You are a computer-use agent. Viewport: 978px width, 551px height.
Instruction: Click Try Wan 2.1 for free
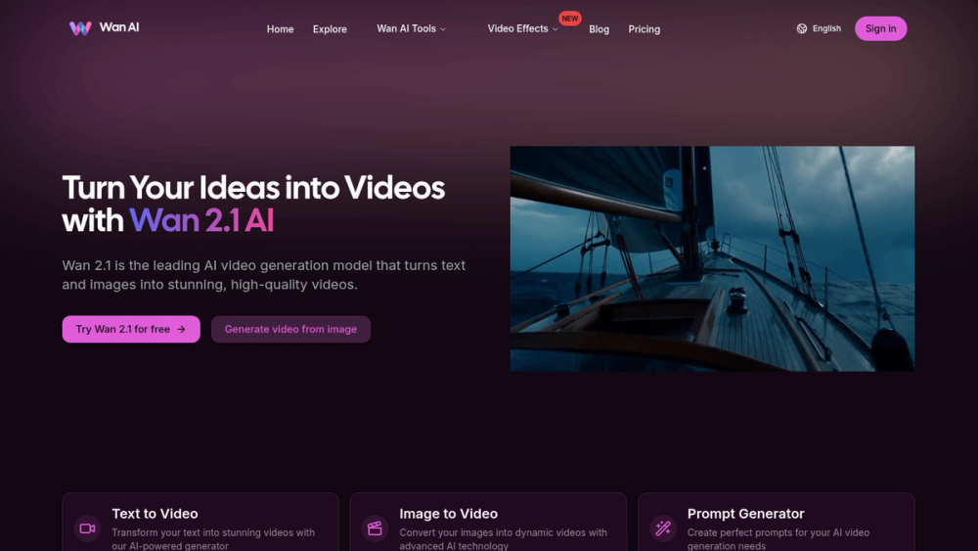[131, 329]
